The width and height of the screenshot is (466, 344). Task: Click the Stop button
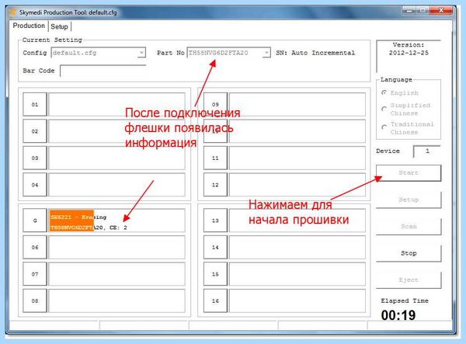(x=409, y=253)
